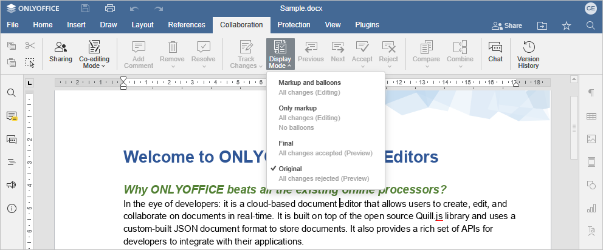Open the Find sidebar search icon
603x250 pixels.
point(12,93)
